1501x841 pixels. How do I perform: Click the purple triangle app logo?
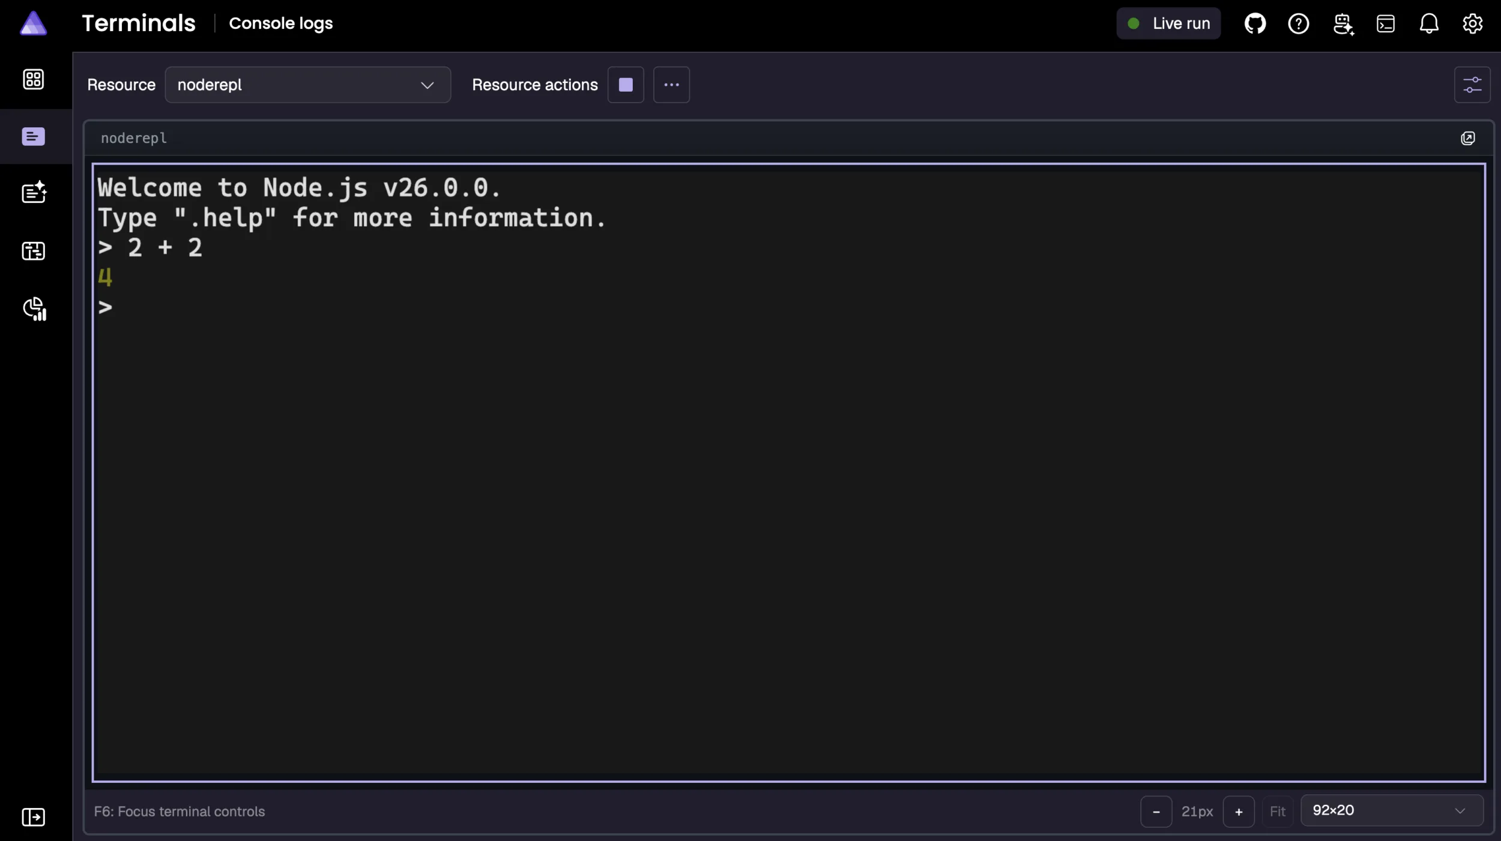(33, 23)
